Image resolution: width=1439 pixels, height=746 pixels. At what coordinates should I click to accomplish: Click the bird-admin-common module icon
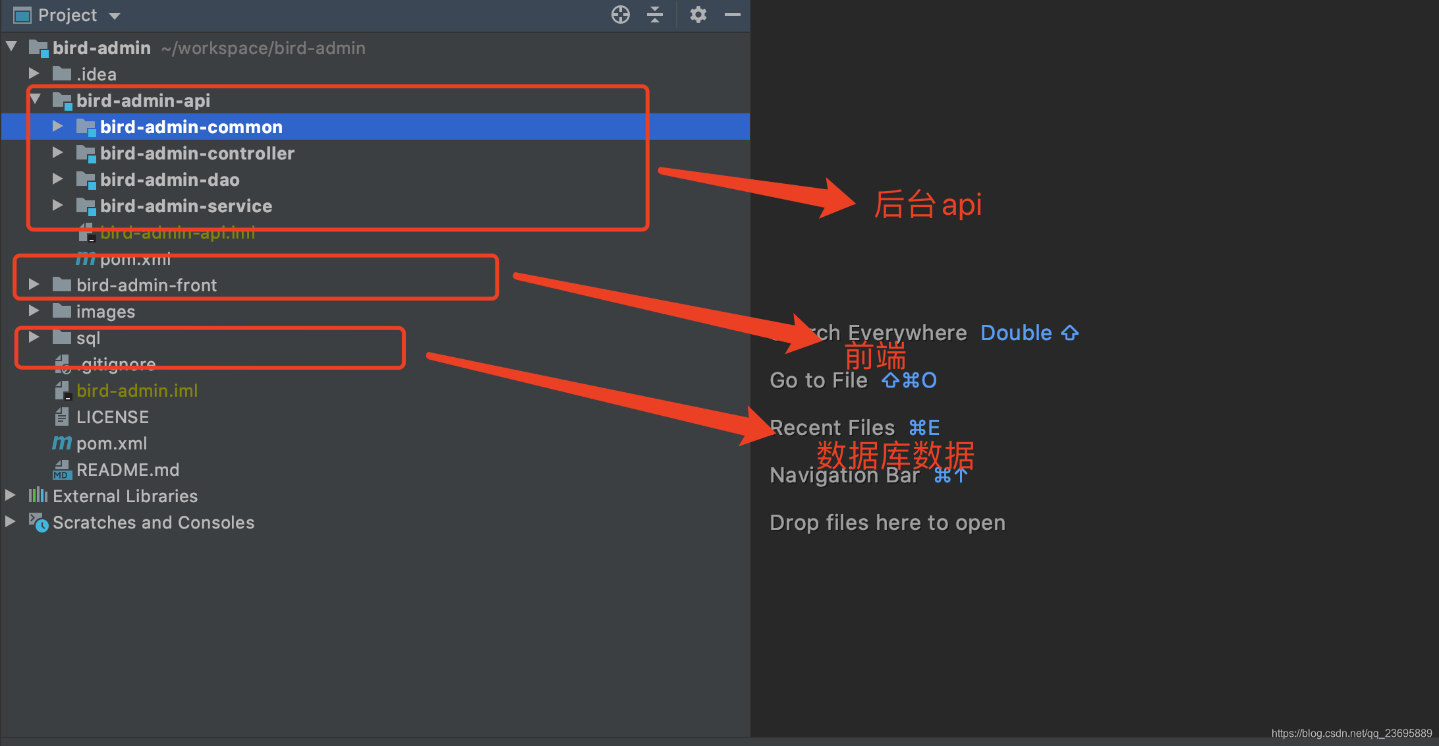[x=86, y=127]
